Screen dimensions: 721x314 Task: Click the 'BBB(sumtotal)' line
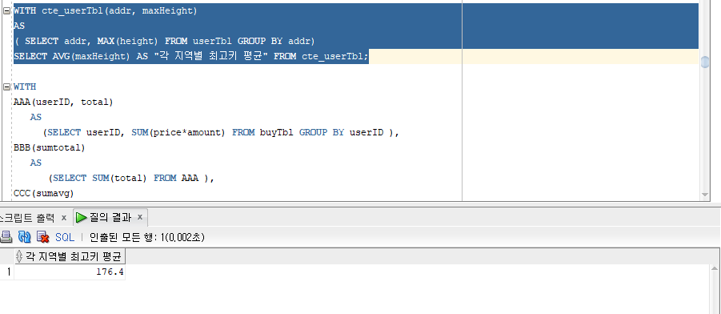tap(49, 148)
